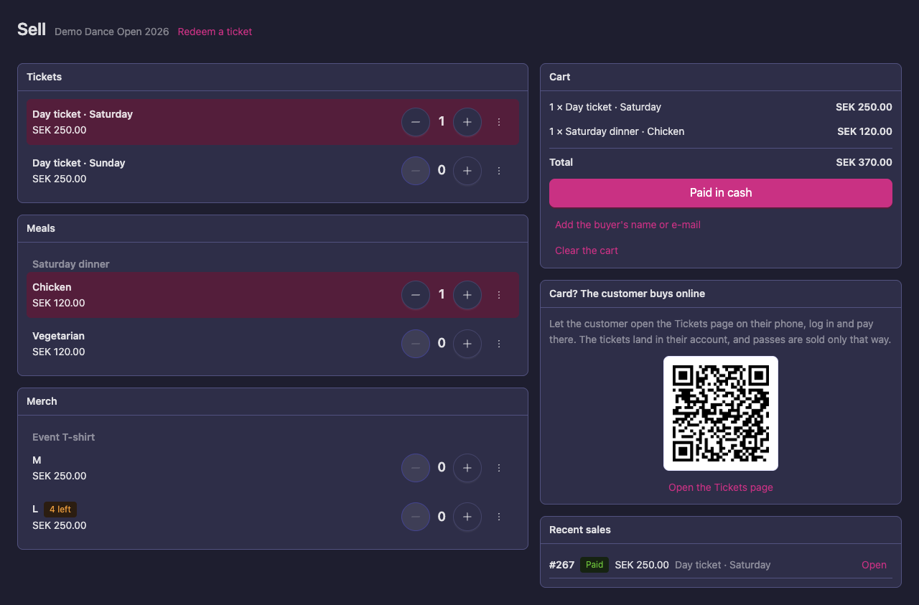Open recent sale #267
This screenshot has height=605, width=919.
[874, 565]
